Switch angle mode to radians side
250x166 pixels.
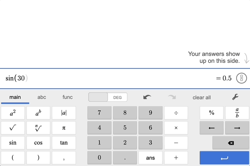(98, 97)
